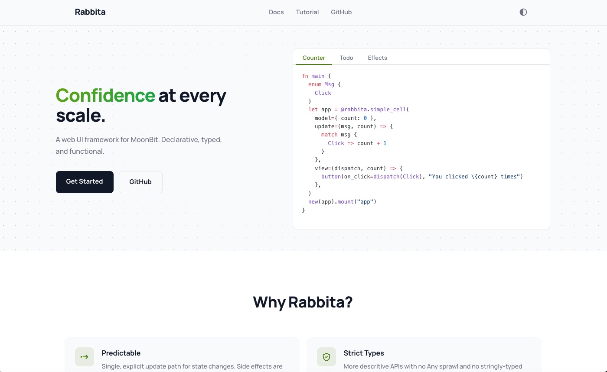
Task: Switch to the Todo code tab
Action: [346, 58]
